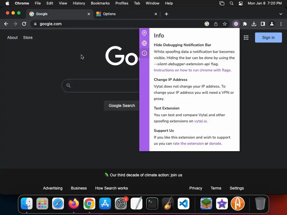Image resolution: width=287 pixels, height=215 pixels.
Task: Open the Vytal globe tab icon
Action: 144,43
